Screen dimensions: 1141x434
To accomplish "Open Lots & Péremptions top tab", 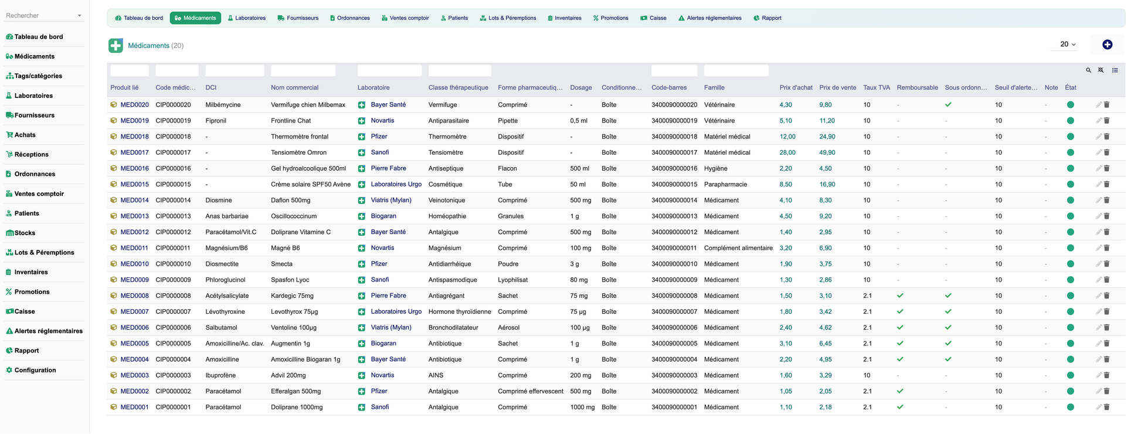I will point(508,18).
